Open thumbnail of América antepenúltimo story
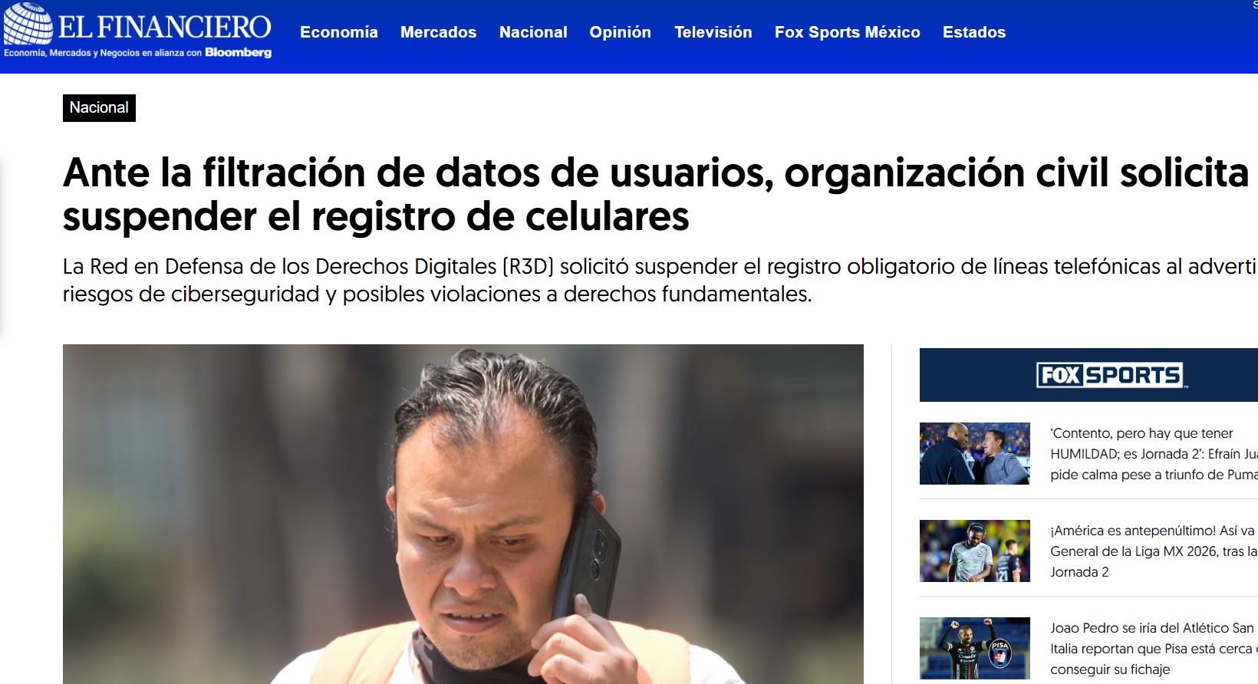 [x=975, y=551]
